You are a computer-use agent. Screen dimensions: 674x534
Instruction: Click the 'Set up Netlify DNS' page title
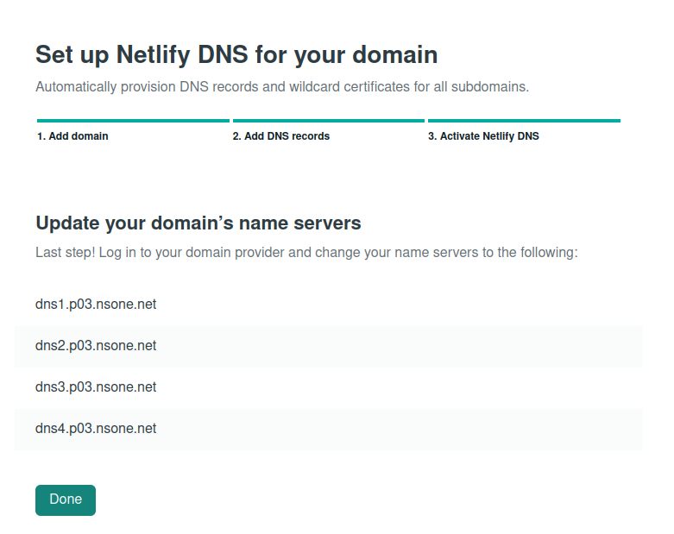click(236, 55)
